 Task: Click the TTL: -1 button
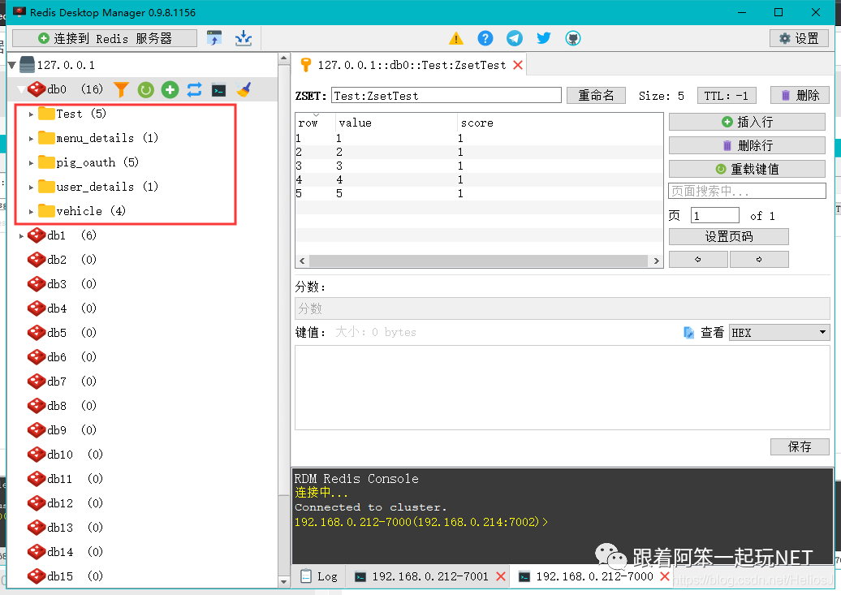[727, 96]
